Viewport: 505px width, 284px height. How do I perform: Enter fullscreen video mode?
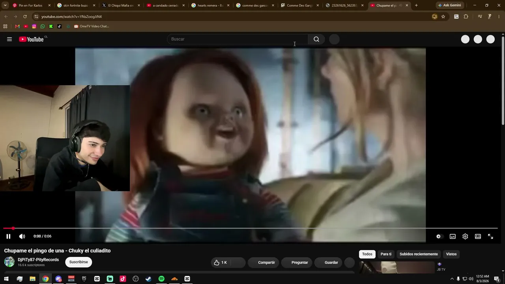490,236
